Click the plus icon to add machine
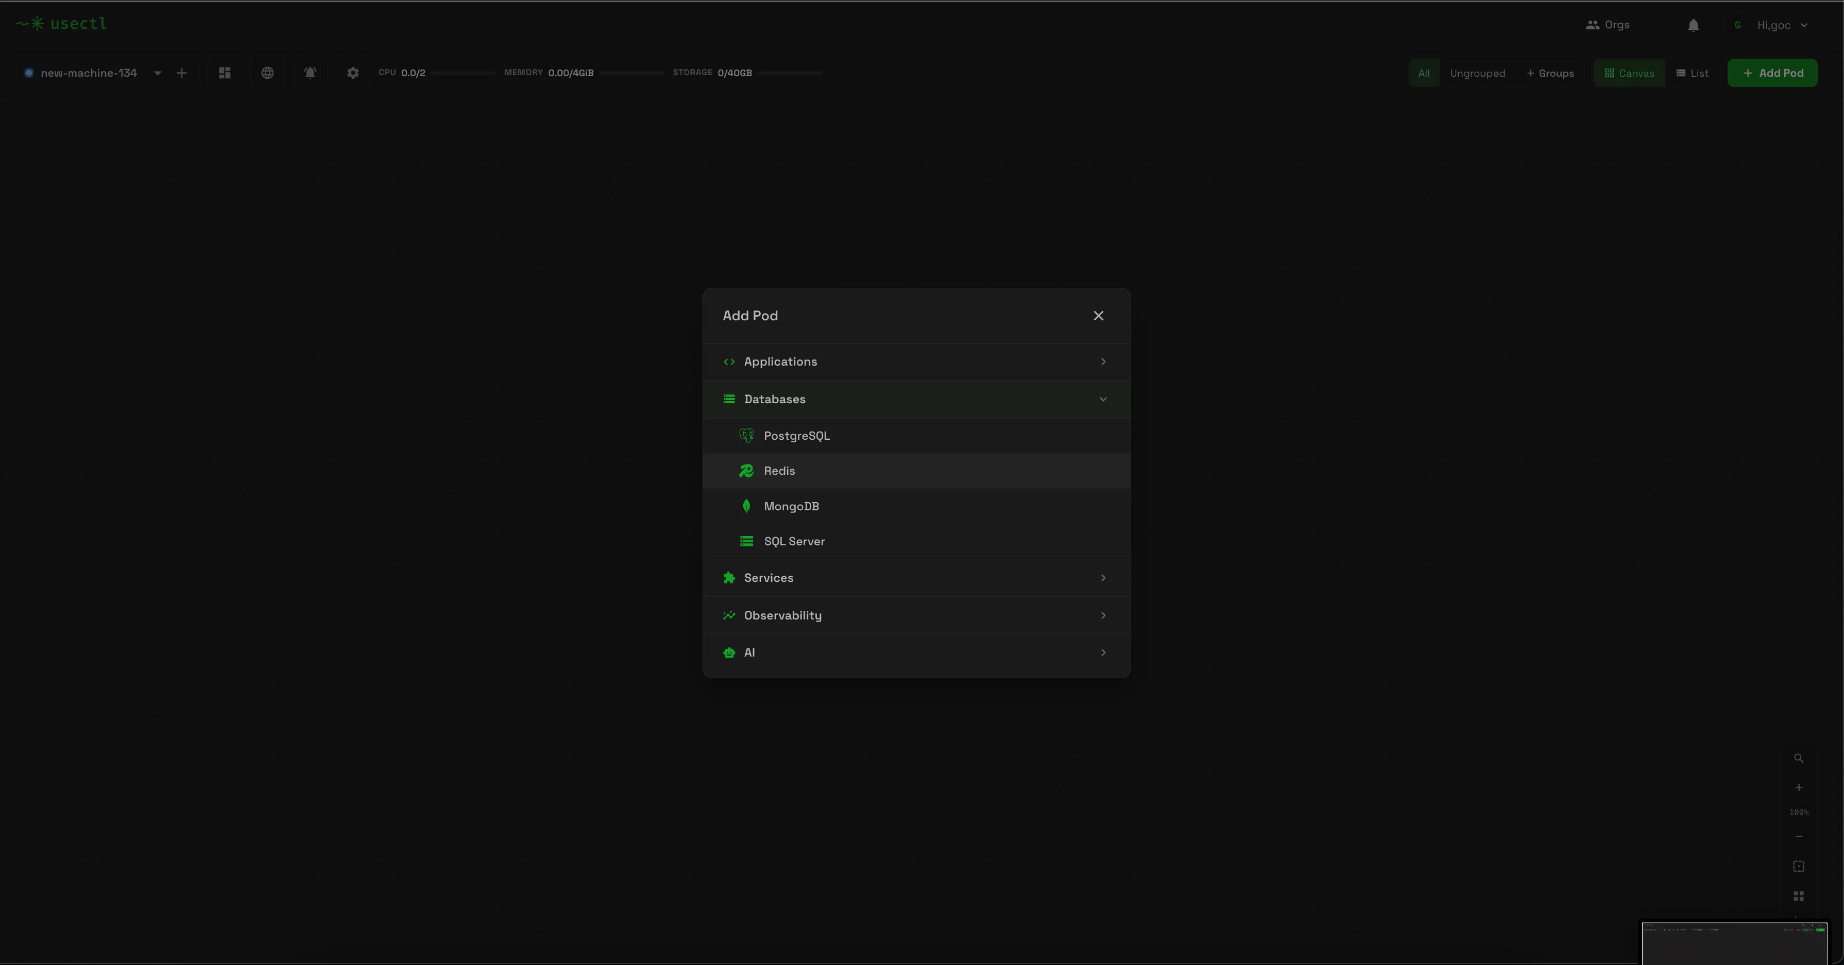The width and height of the screenshot is (1844, 965). 182,73
